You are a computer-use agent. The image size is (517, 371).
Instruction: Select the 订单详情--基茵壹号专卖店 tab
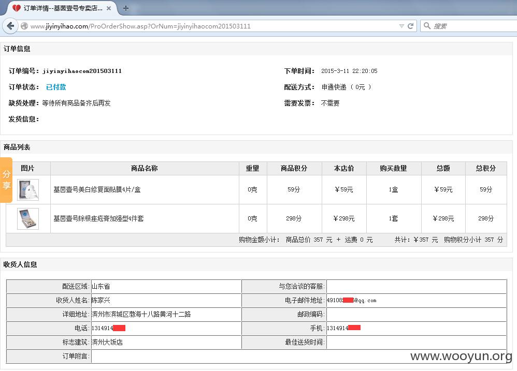coord(62,8)
